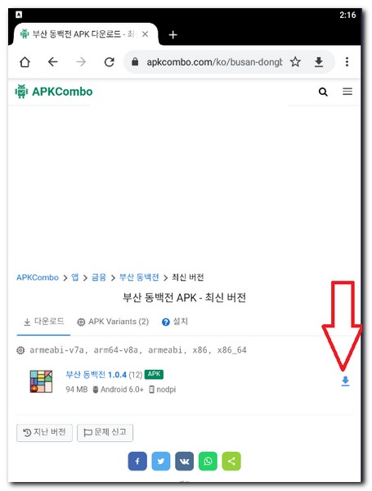
Task: Click the 문제 신고 button
Action: coord(105,433)
